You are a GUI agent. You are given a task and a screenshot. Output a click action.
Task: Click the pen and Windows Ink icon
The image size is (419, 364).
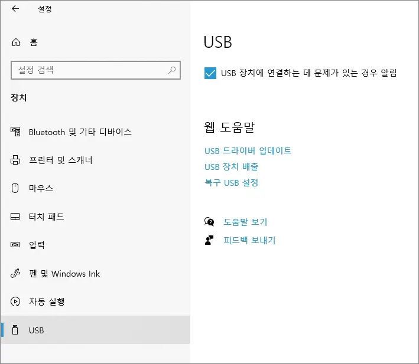coord(16,273)
